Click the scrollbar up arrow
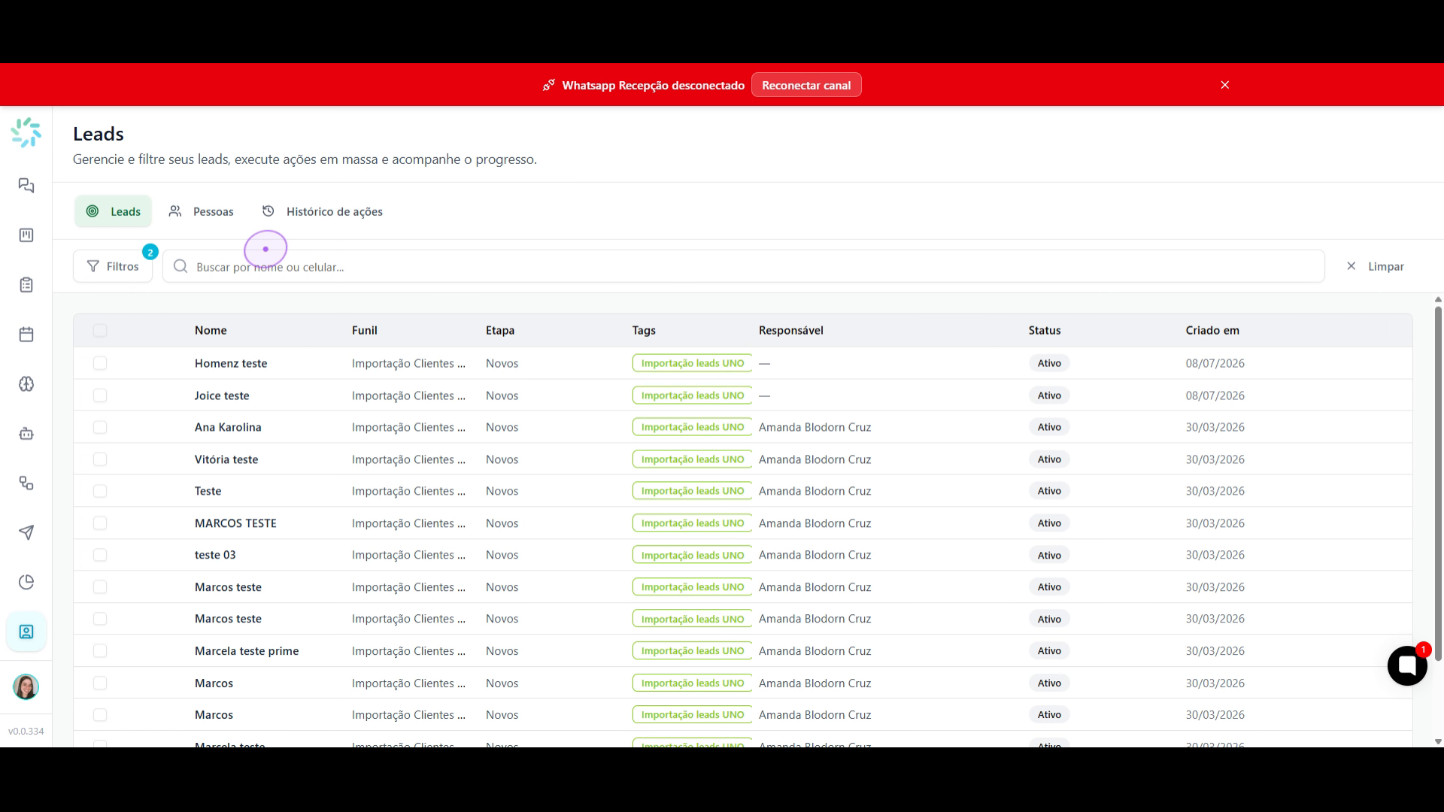This screenshot has width=1444, height=812. click(x=1438, y=299)
